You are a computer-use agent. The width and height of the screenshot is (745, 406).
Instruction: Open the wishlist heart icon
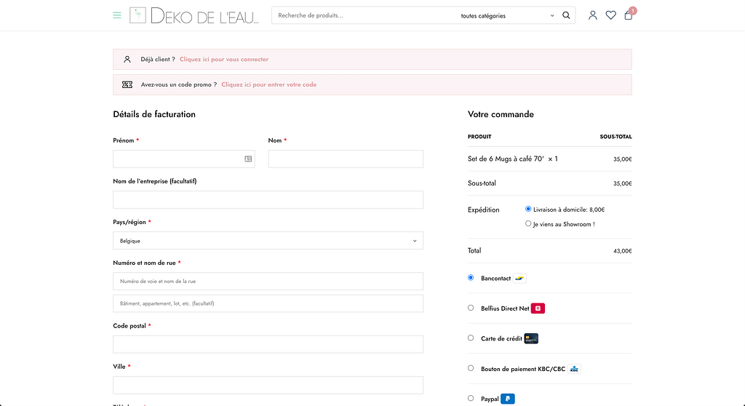pyautogui.click(x=610, y=15)
